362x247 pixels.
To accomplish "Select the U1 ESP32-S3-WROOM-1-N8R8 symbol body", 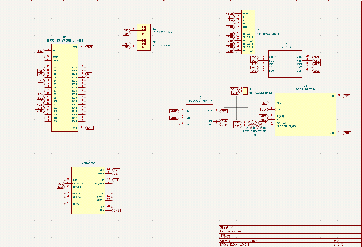I will pos(65,88).
